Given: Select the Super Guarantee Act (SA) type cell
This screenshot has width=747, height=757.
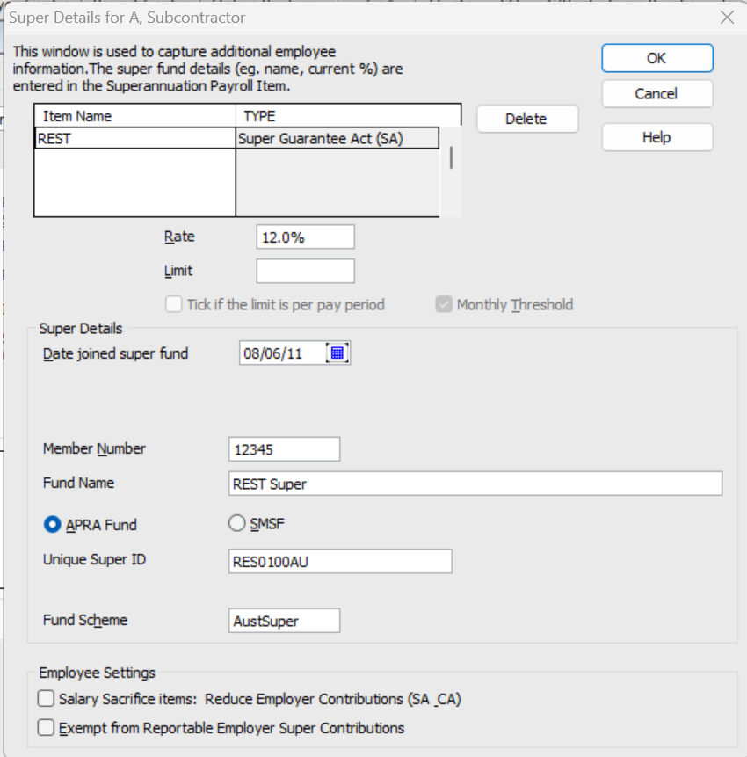Looking at the screenshot, I should (337, 139).
